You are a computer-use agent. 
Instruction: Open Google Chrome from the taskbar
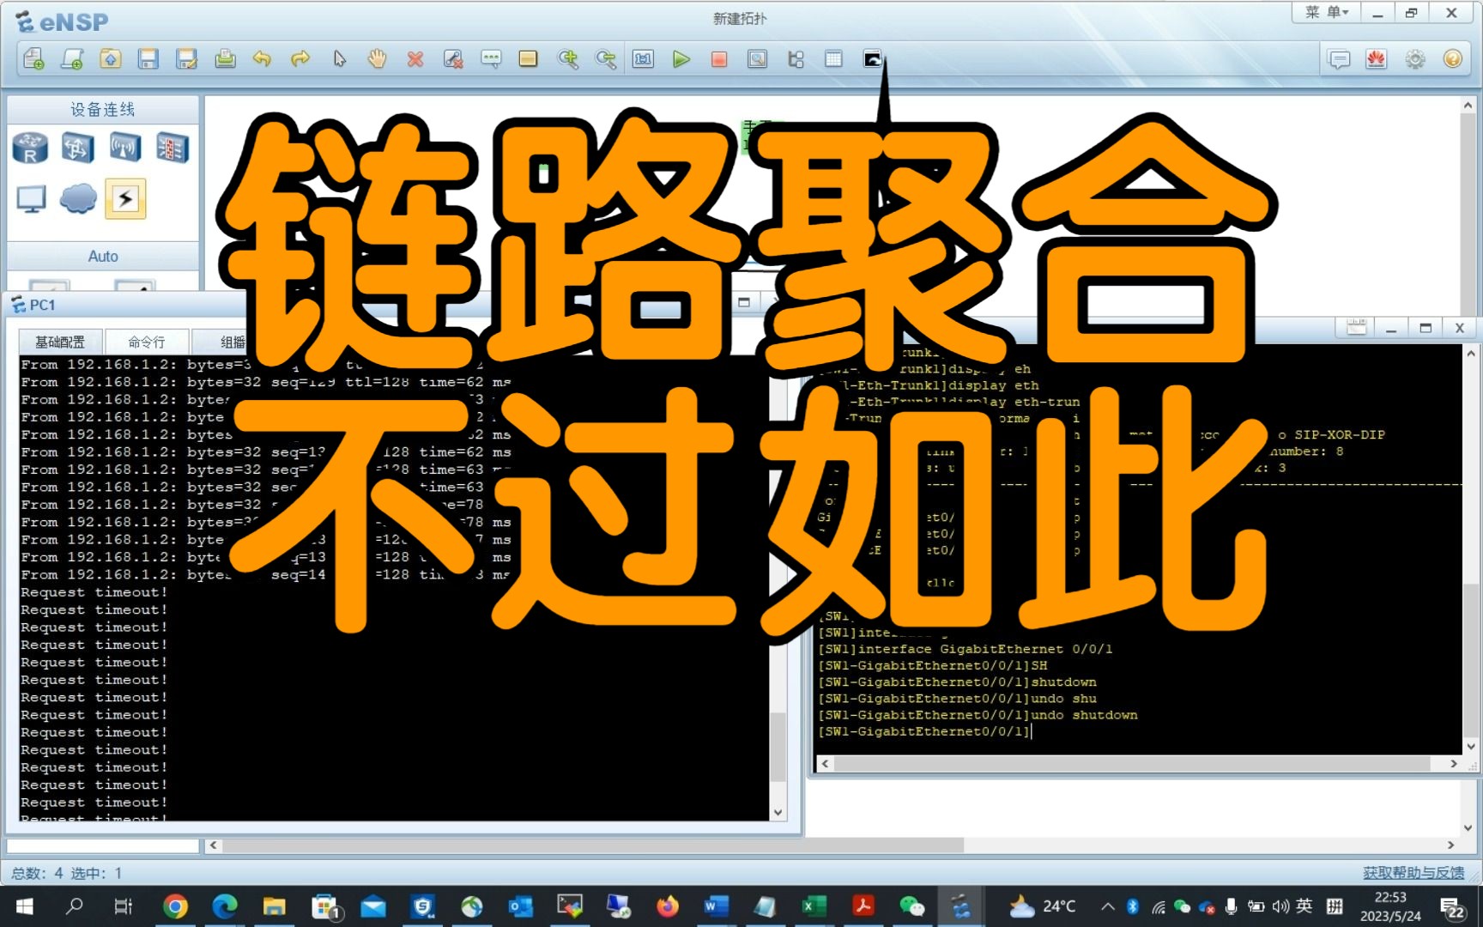click(x=175, y=906)
